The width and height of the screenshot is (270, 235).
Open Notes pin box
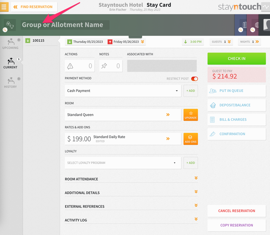(111, 66)
